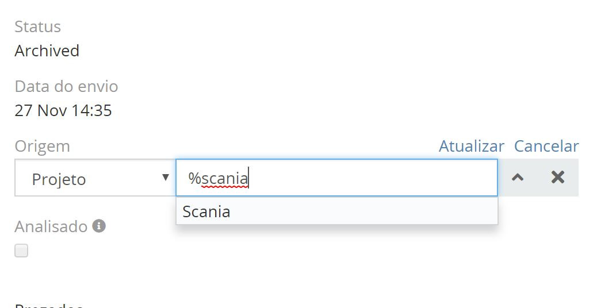Viewport: 597px width, 308px height.
Task: Select Scania from the suggestion list
Action: 206,211
